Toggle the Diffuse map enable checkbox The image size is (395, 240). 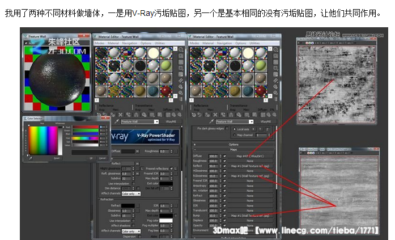pos(224,156)
